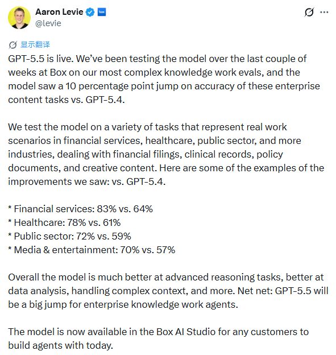Viewport: 336px width, 355px height.
Task: Open Aaron Levie's profile picture
Action: click(19, 18)
